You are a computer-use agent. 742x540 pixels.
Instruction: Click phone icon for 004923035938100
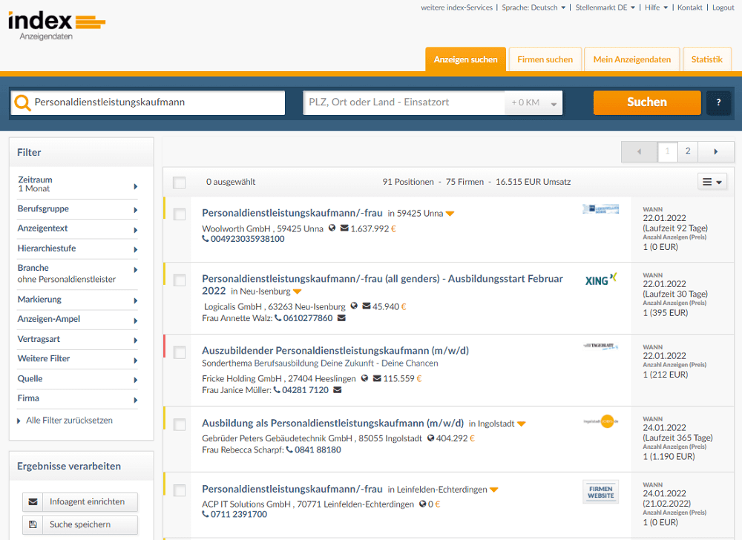pyautogui.click(x=206, y=239)
